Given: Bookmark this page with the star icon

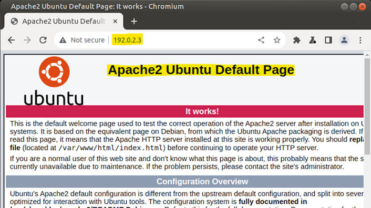Looking at the screenshot, I should (277, 40).
